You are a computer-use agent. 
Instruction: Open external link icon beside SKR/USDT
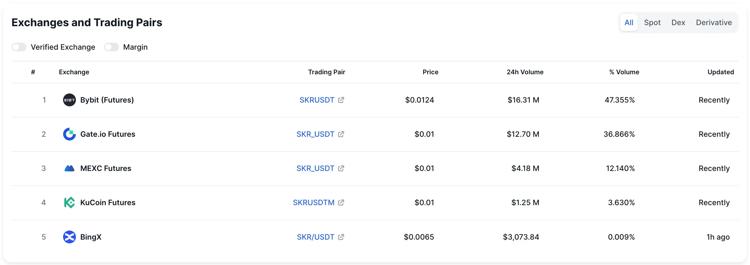[x=341, y=237]
